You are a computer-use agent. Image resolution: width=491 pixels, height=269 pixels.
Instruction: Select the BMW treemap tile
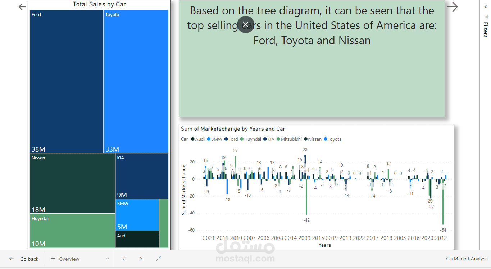click(137, 215)
